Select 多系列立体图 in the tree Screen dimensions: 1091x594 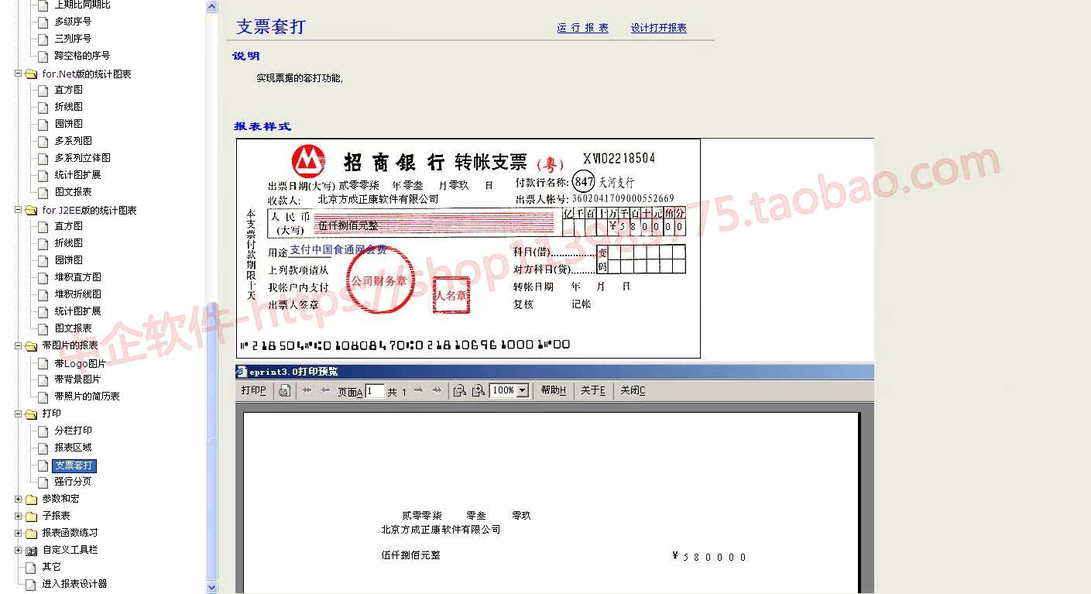click(x=82, y=158)
